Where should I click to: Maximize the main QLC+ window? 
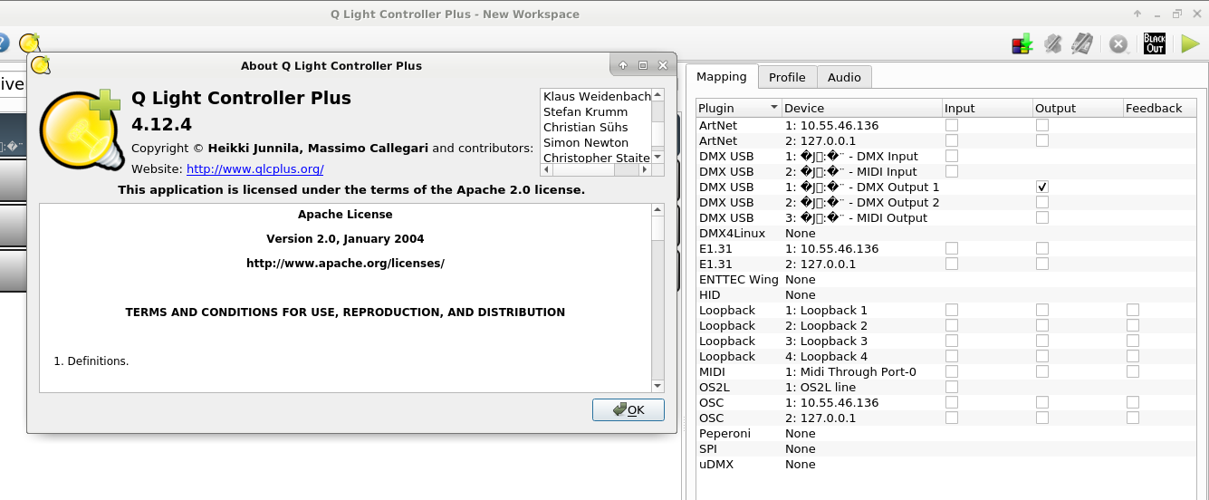tap(1177, 14)
